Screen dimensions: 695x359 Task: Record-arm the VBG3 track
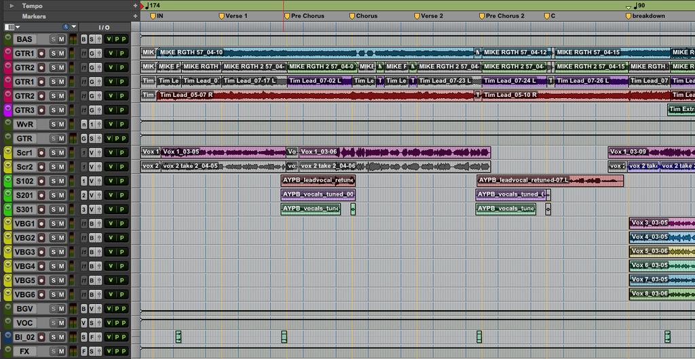click(x=41, y=252)
